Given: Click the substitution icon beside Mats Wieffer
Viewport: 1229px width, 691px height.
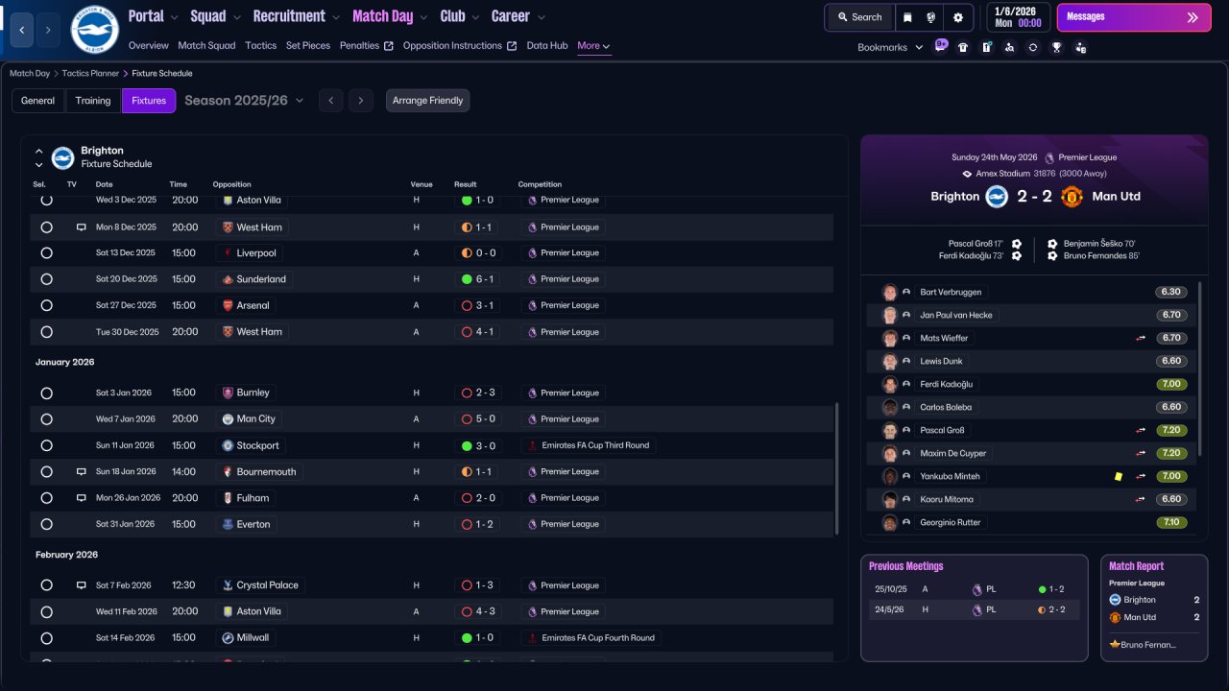Looking at the screenshot, I should coord(1141,338).
